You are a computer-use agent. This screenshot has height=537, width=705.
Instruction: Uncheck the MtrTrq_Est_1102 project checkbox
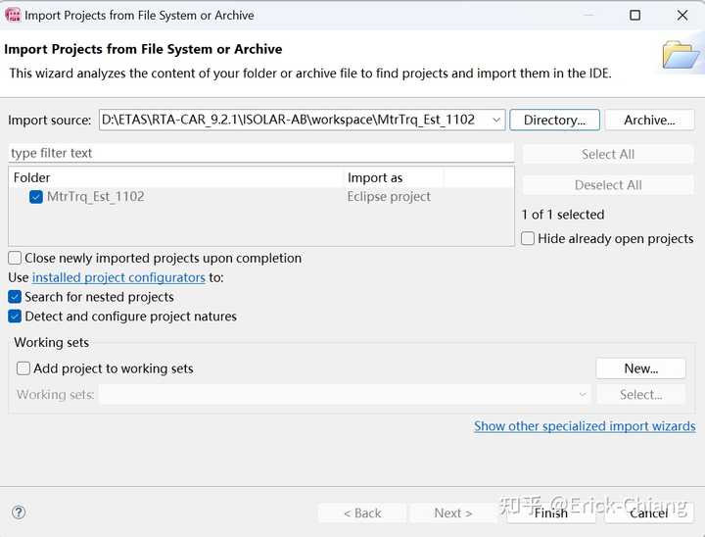pos(36,197)
